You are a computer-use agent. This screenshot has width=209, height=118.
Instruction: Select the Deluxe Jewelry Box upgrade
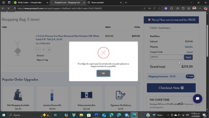click(86, 98)
